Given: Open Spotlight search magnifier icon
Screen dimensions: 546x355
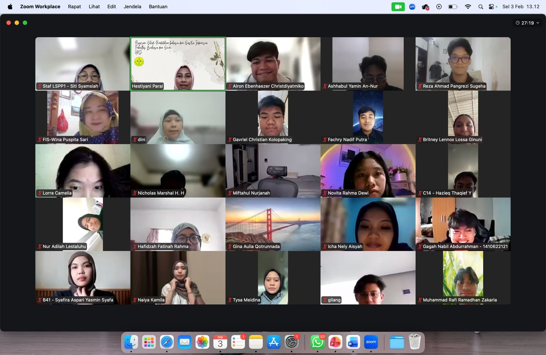Looking at the screenshot, I should 480,7.
